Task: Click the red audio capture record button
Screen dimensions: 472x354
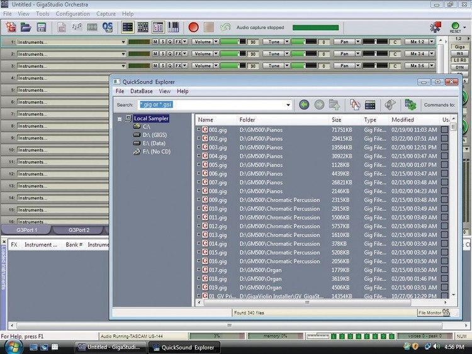Action: coord(193,28)
